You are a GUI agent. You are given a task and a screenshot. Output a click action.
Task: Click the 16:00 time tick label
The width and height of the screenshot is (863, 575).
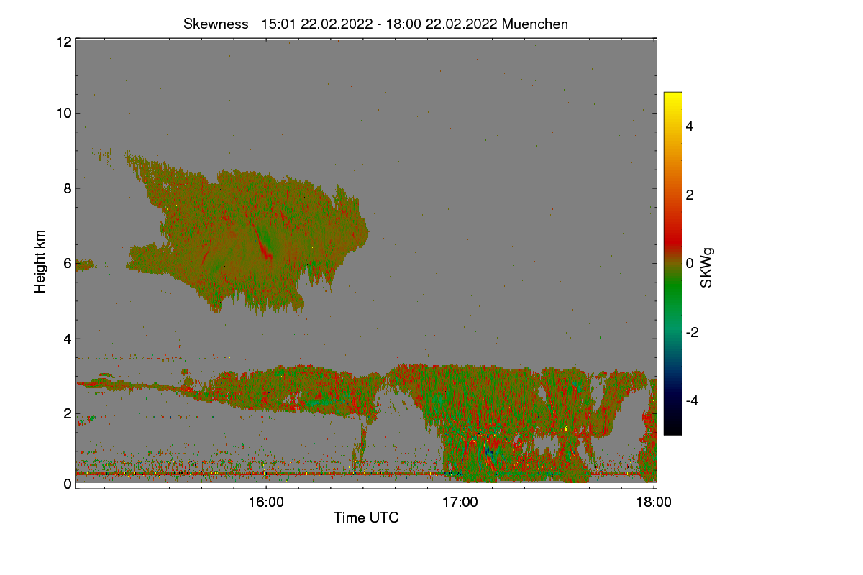coord(265,502)
